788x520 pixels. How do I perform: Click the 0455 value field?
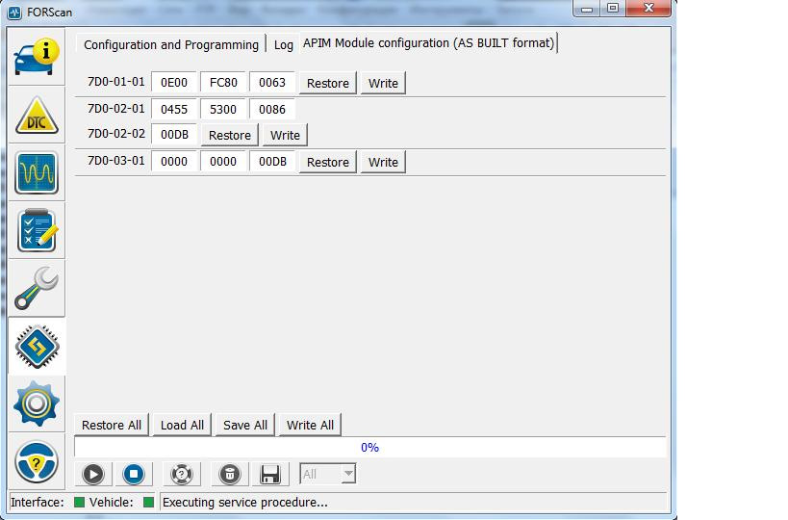point(174,109)
